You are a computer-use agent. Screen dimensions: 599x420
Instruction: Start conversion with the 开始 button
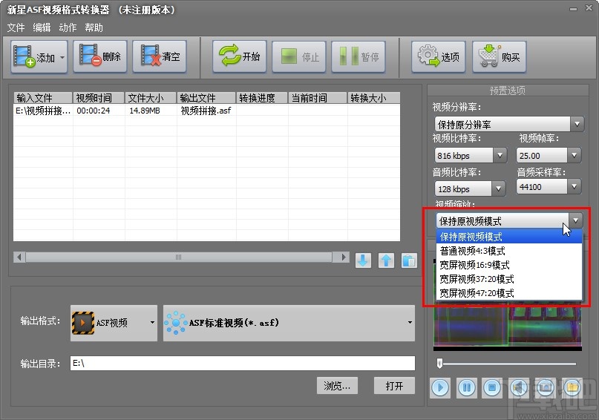[x=240, y=57]
